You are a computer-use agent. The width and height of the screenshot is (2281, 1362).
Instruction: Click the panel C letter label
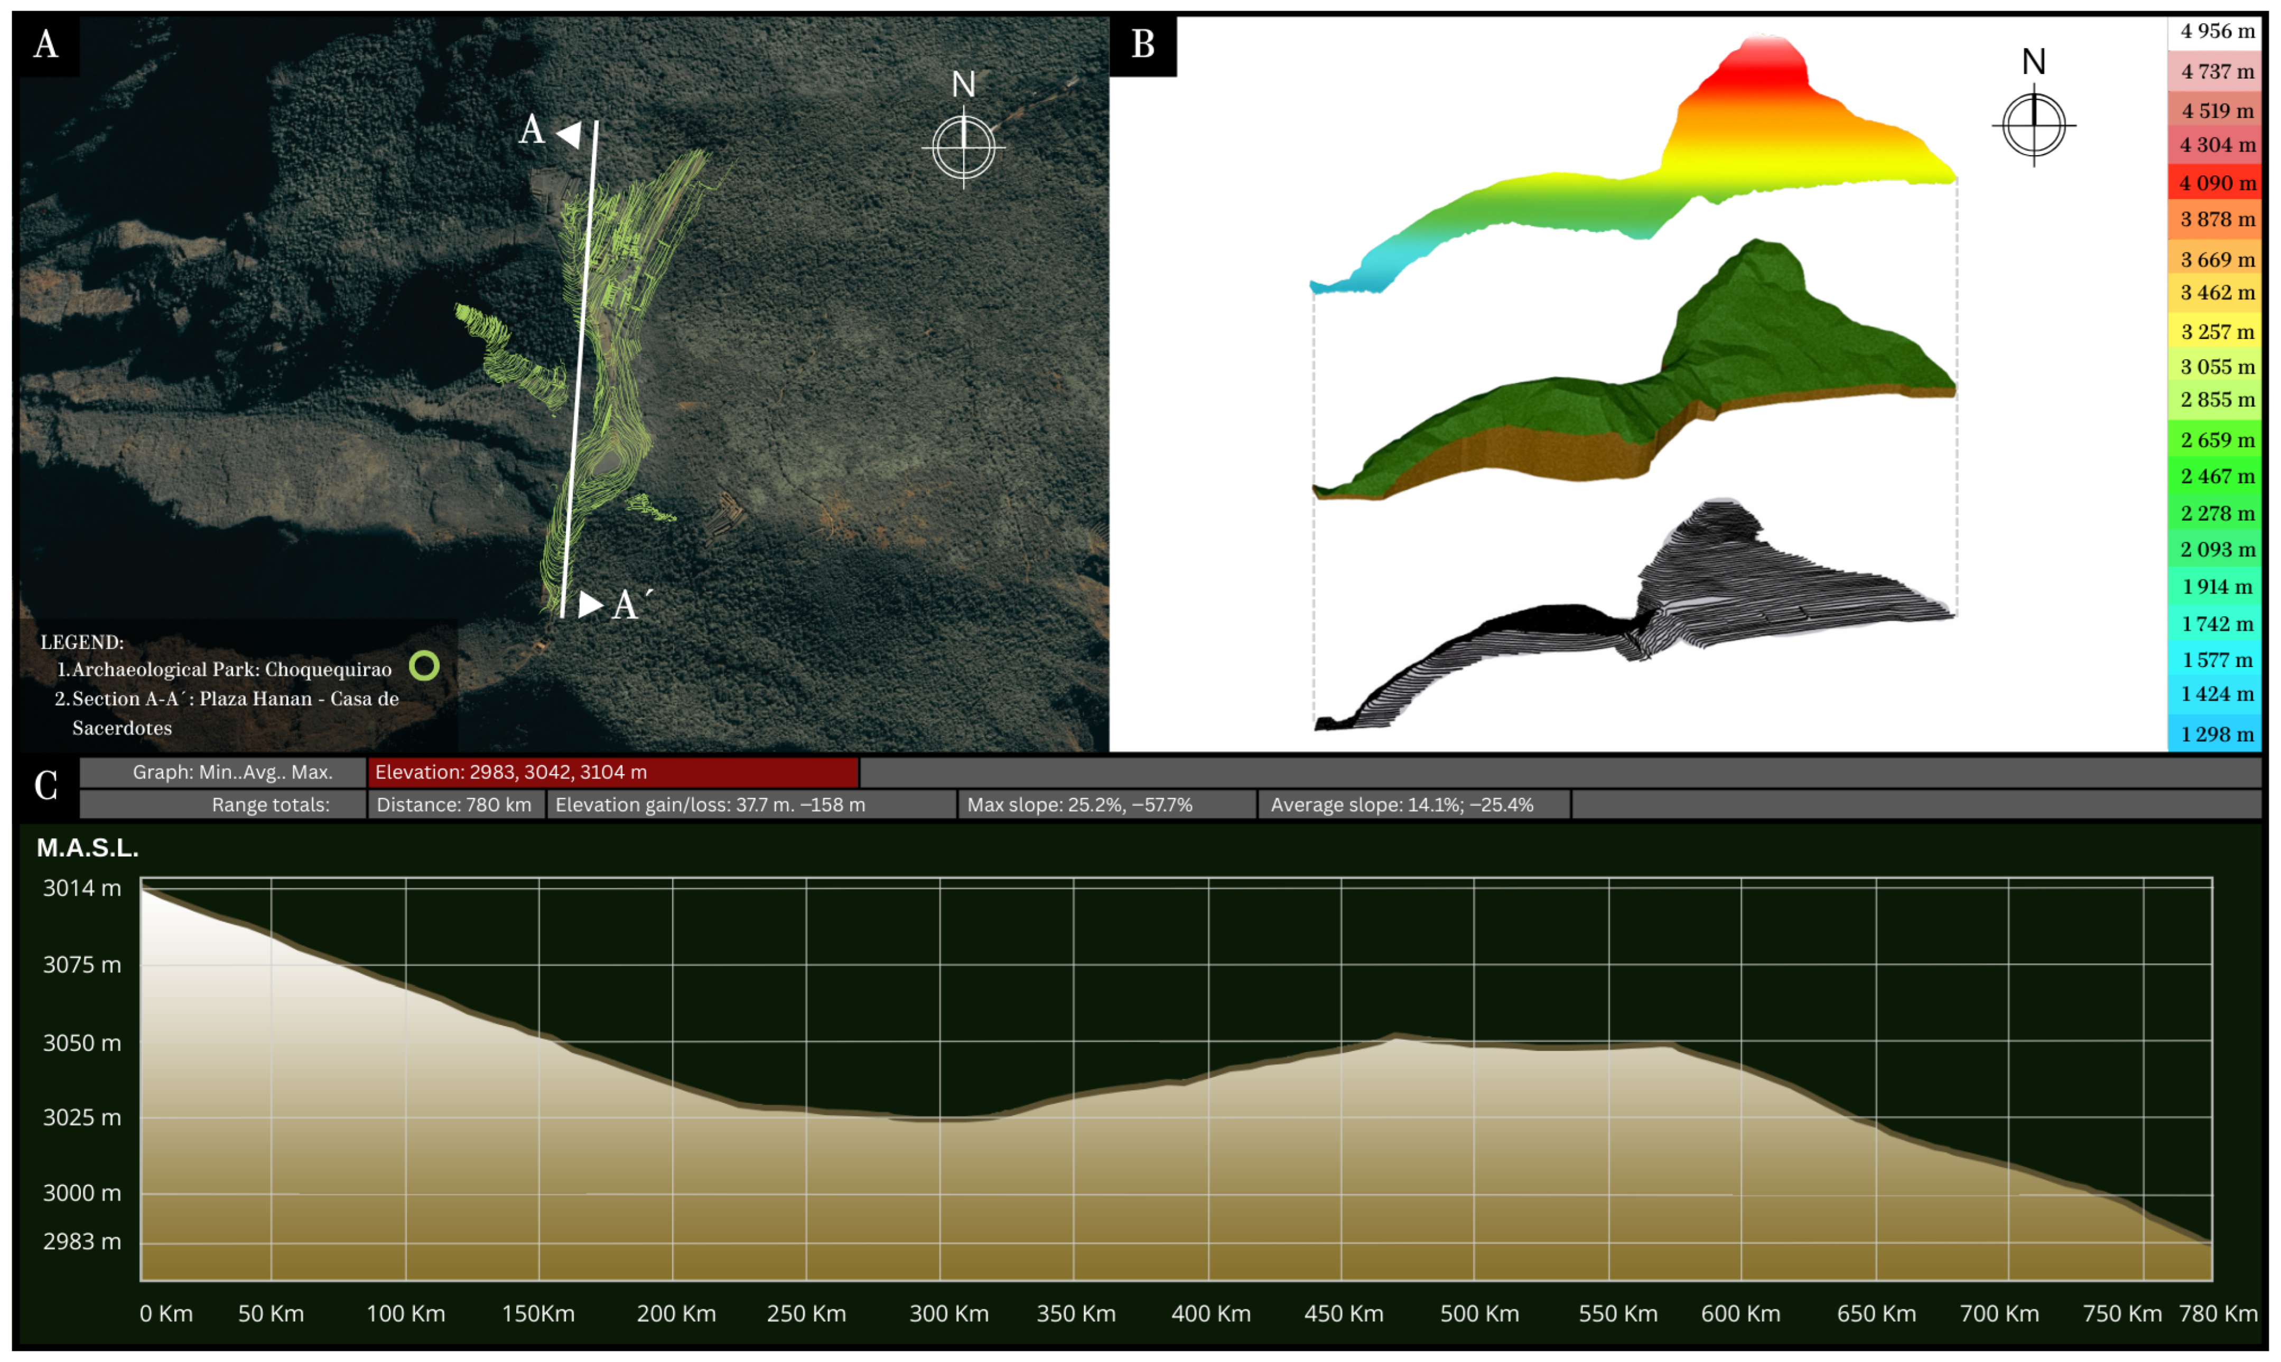coord(46,786)
